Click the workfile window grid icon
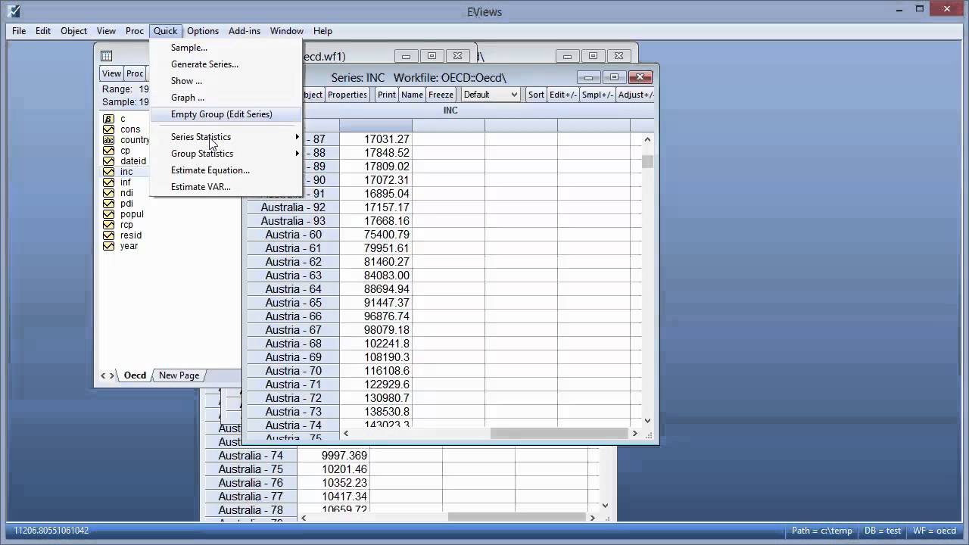This screenshot has height=545, width=969. [x=107, y=55]
